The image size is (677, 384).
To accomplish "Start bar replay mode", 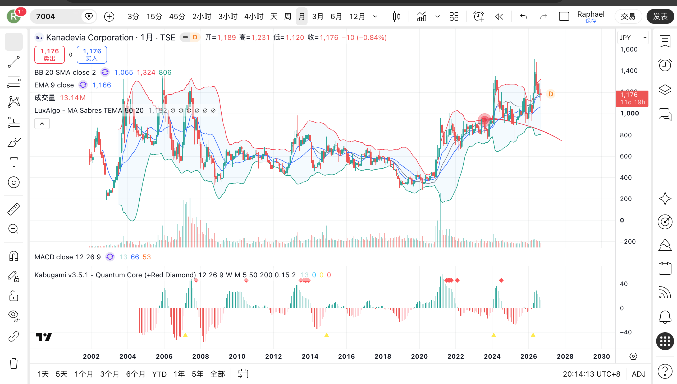I will (499, 16).
